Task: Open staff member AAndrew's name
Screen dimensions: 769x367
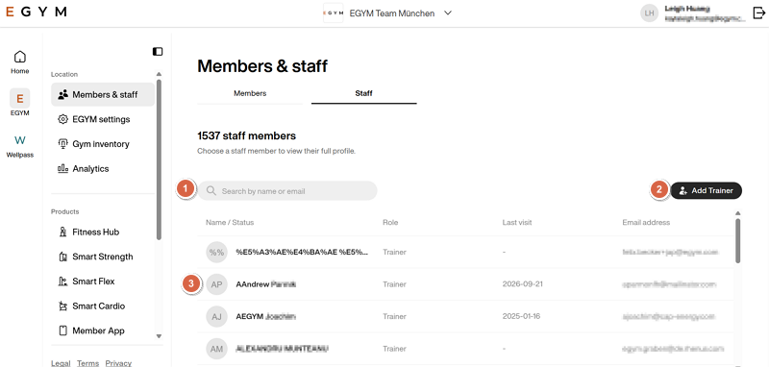Action: (x=266, y=284)
